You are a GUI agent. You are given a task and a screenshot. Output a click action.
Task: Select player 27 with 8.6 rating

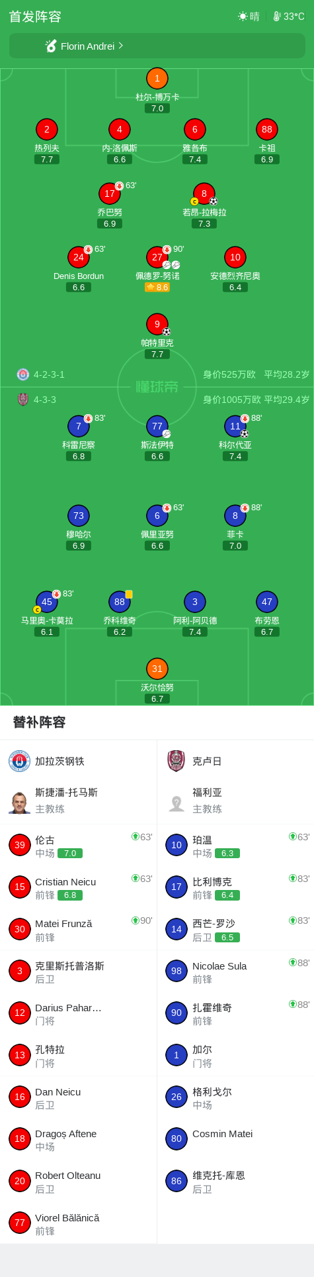157,257
